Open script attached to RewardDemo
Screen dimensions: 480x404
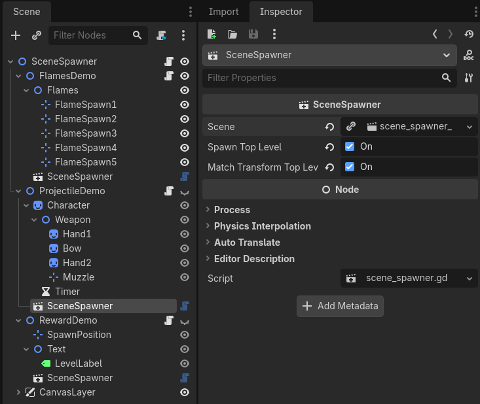[169, 320]
